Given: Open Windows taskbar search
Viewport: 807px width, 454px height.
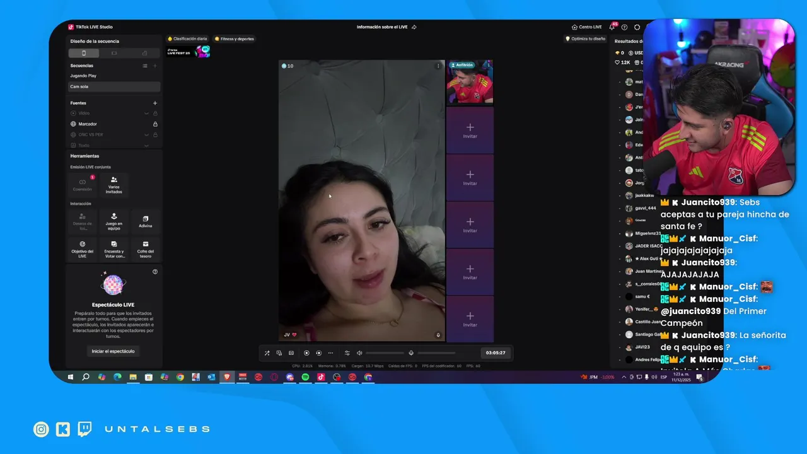Looking at the screenshot, I should pos(86,377).
